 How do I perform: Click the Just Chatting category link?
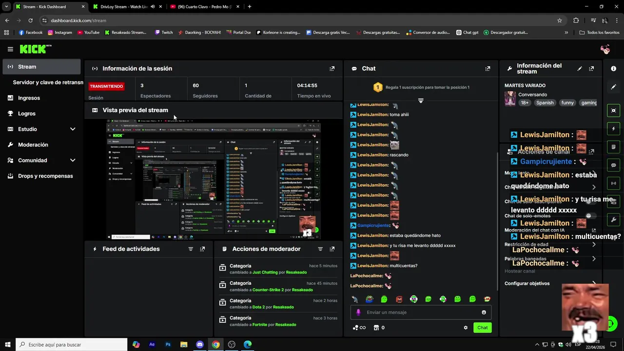(265, 273)
